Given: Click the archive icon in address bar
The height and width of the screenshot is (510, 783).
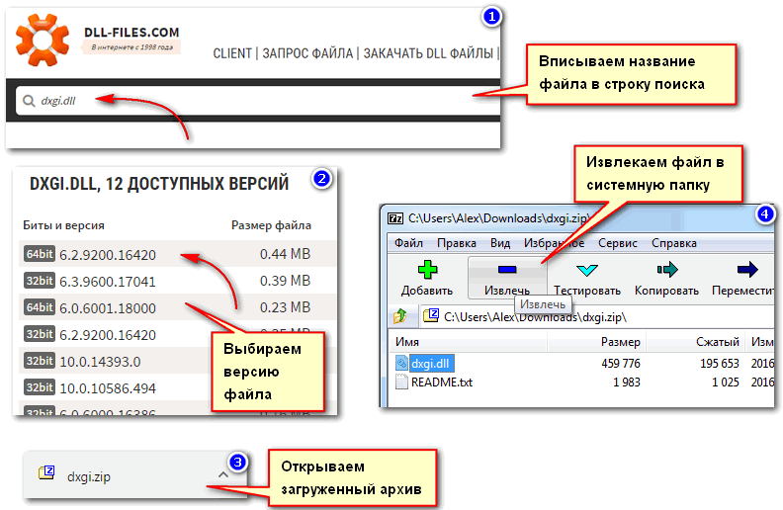Looking at the screenshot, I should coord(430,315).
